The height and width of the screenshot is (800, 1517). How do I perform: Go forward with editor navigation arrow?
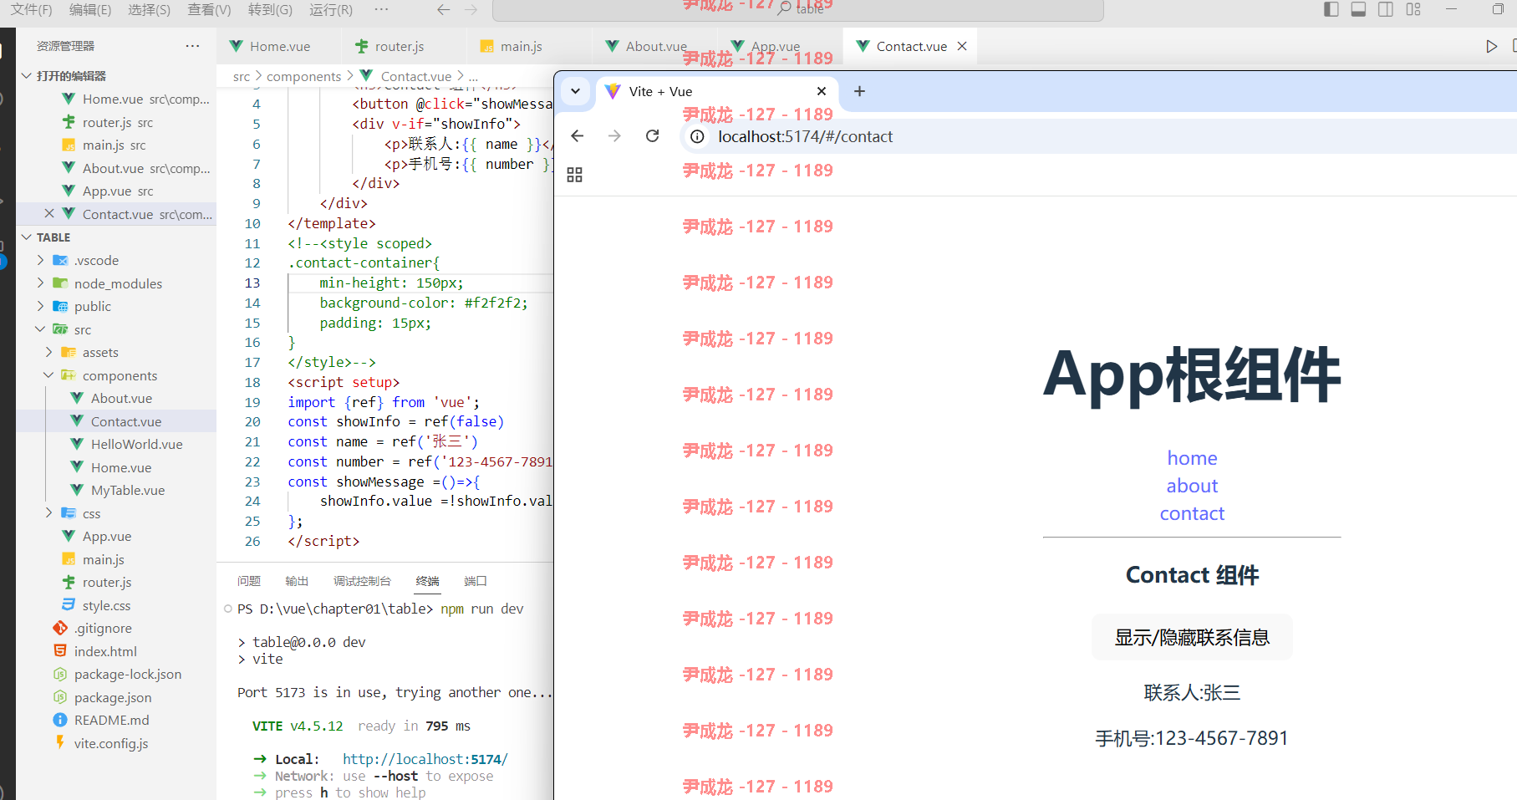[x=471, y=10]
